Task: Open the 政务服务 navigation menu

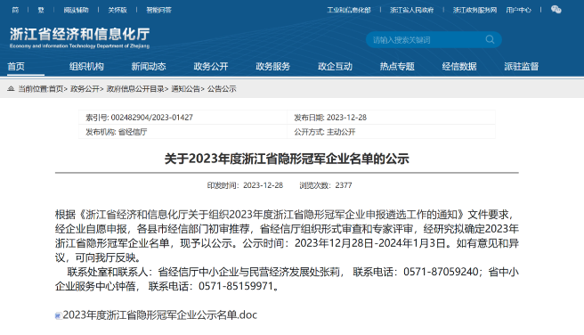Action: [272, 67]
